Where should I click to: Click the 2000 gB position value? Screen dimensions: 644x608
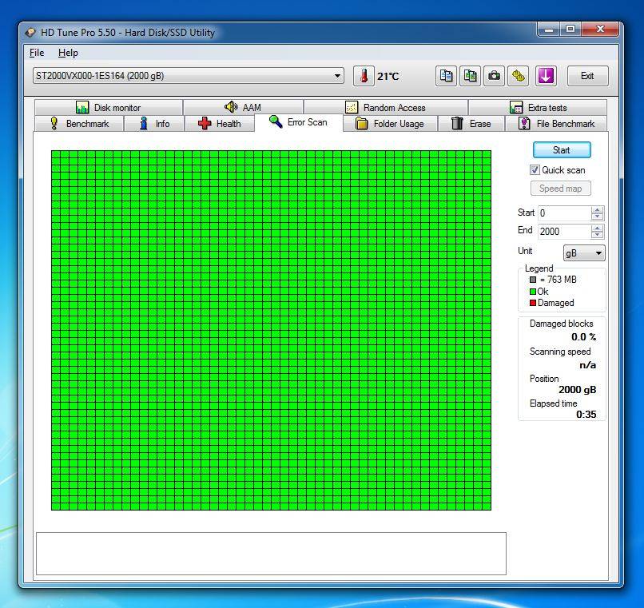577,389
